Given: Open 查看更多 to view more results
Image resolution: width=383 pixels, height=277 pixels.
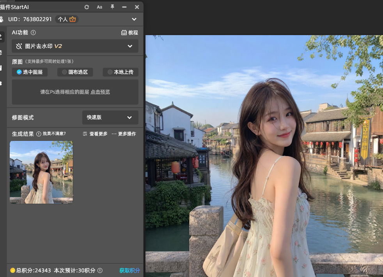Looking at the screenshot, I should [x=95, y=134].
